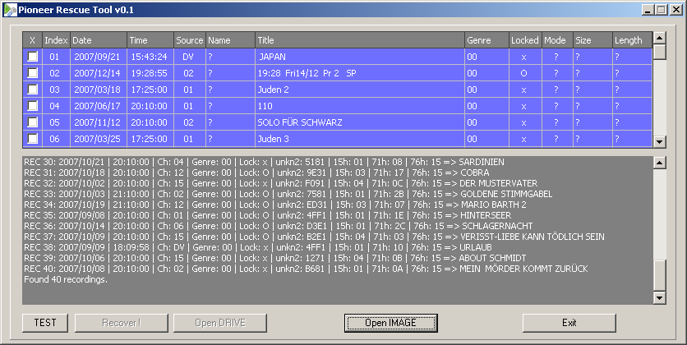
Task: Click the recording table scrollbar thumb
Action: 659,52
